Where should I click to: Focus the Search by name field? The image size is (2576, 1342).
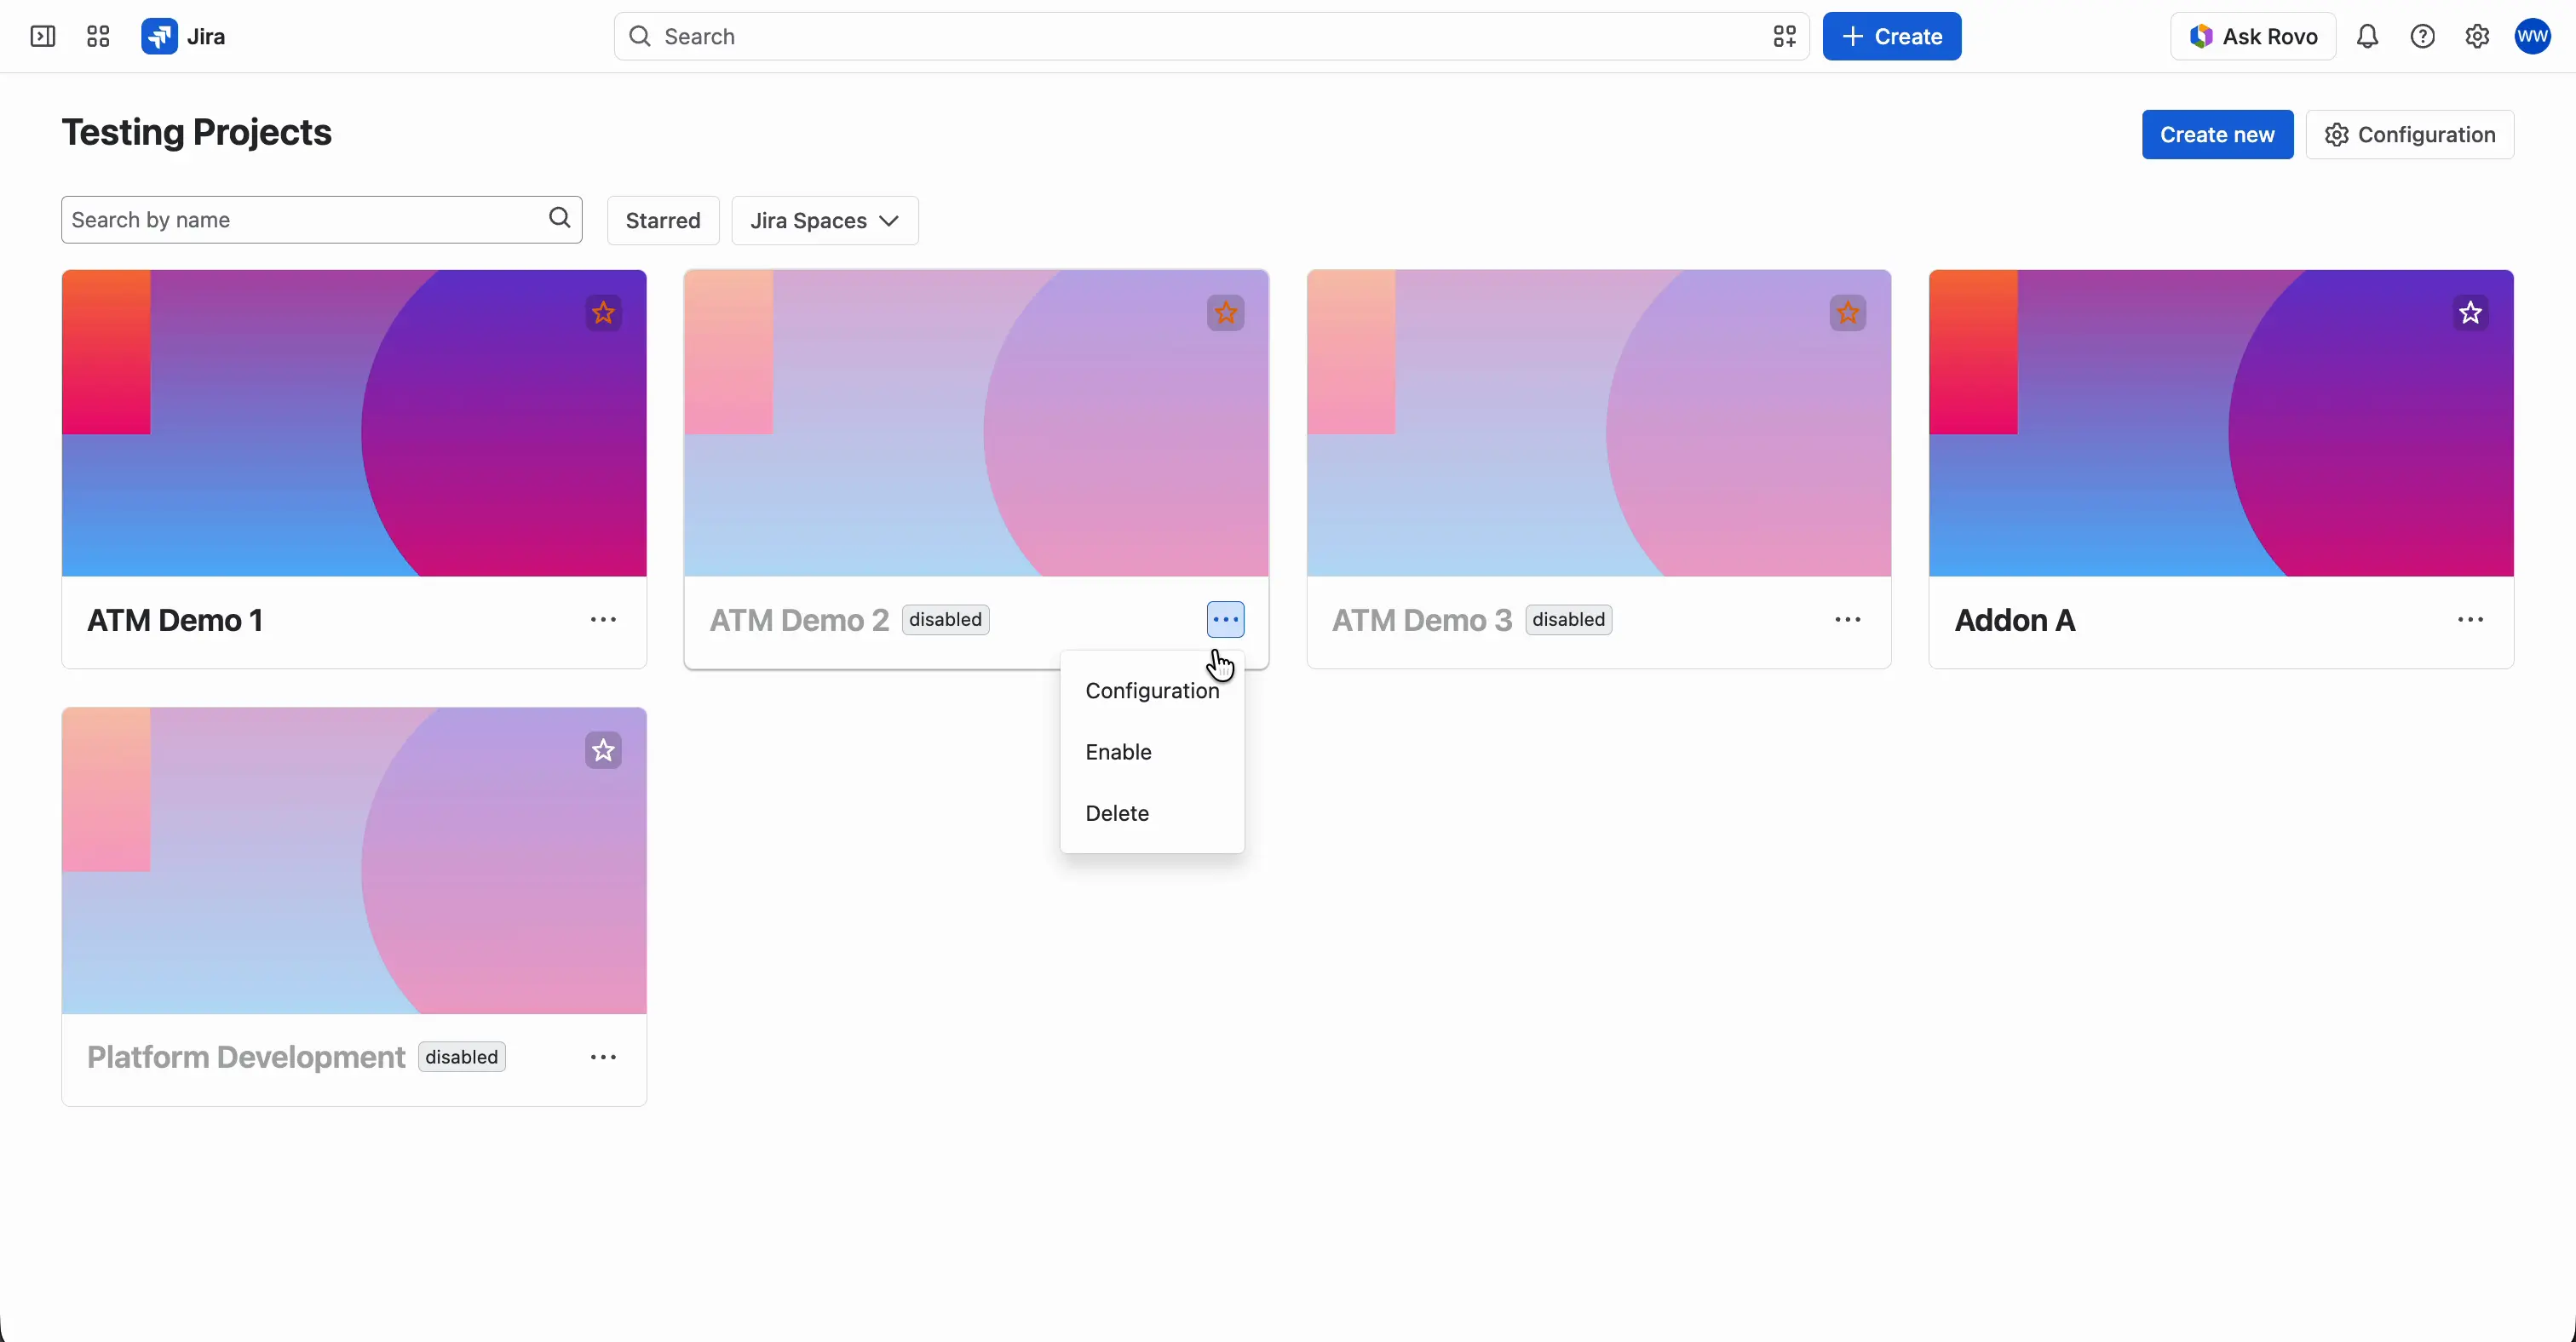[322, 220]
